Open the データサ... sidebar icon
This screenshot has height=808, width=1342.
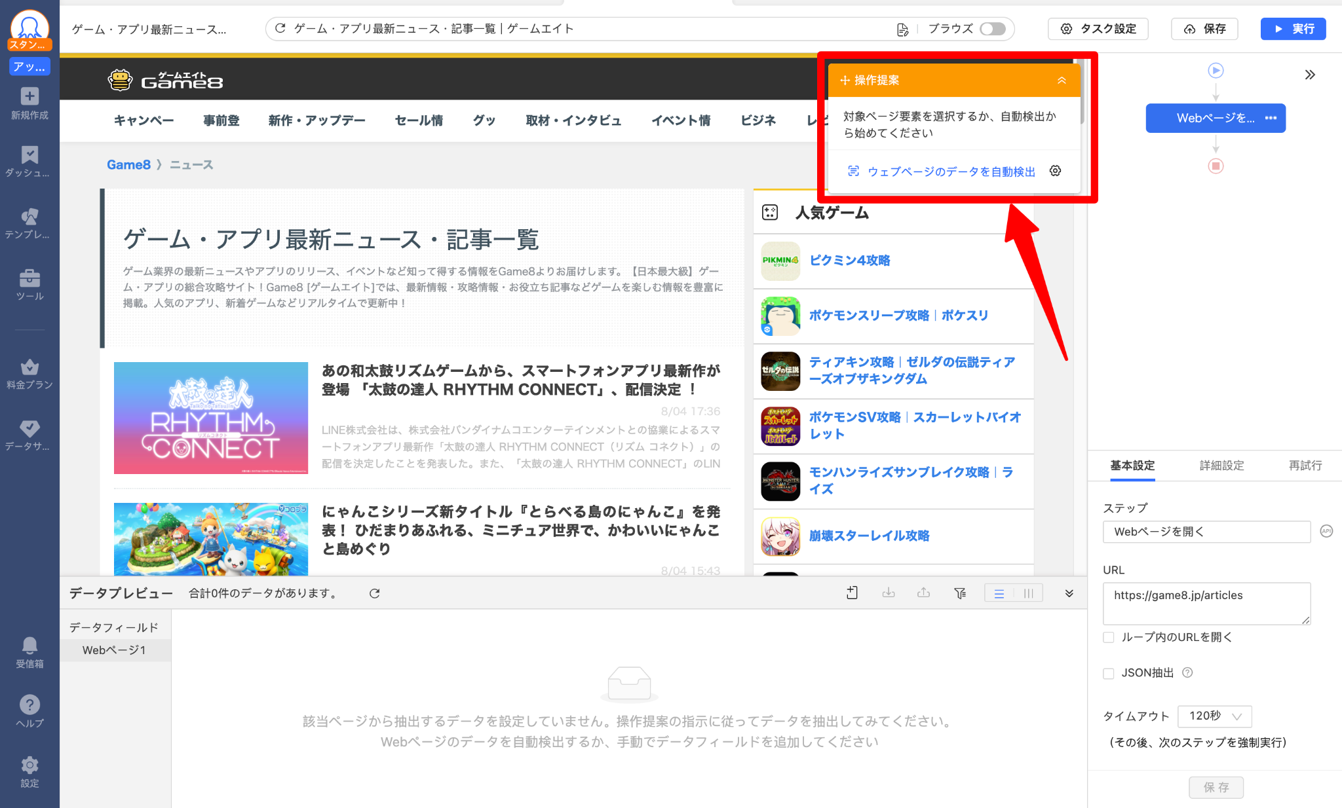29,435
